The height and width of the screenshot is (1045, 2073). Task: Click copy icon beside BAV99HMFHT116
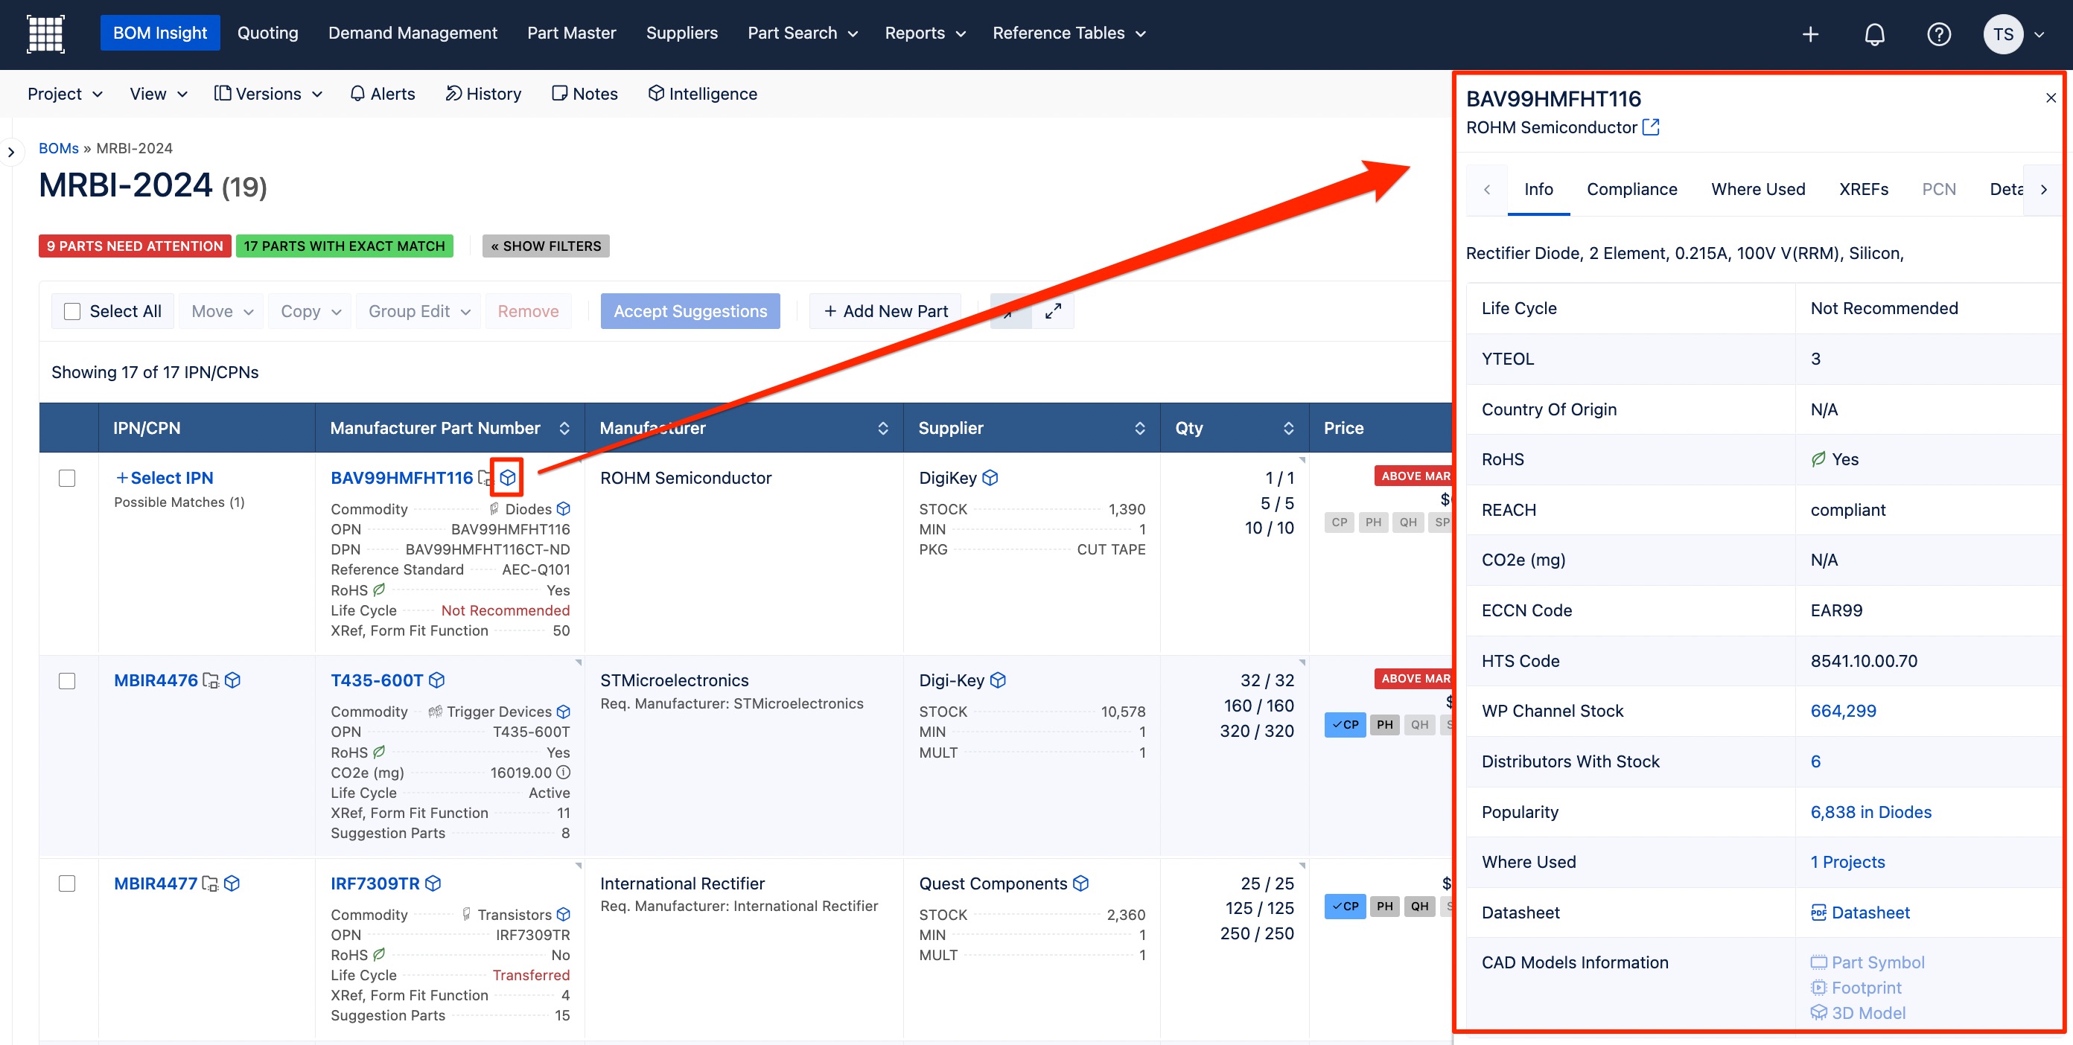pos(485,478)
